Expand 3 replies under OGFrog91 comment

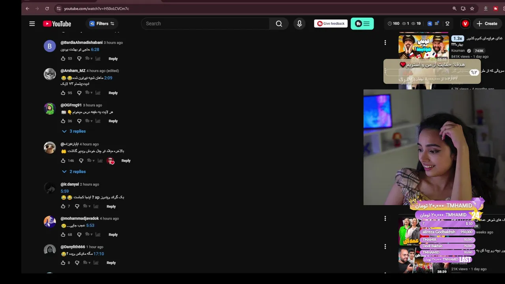coord(74,131)
